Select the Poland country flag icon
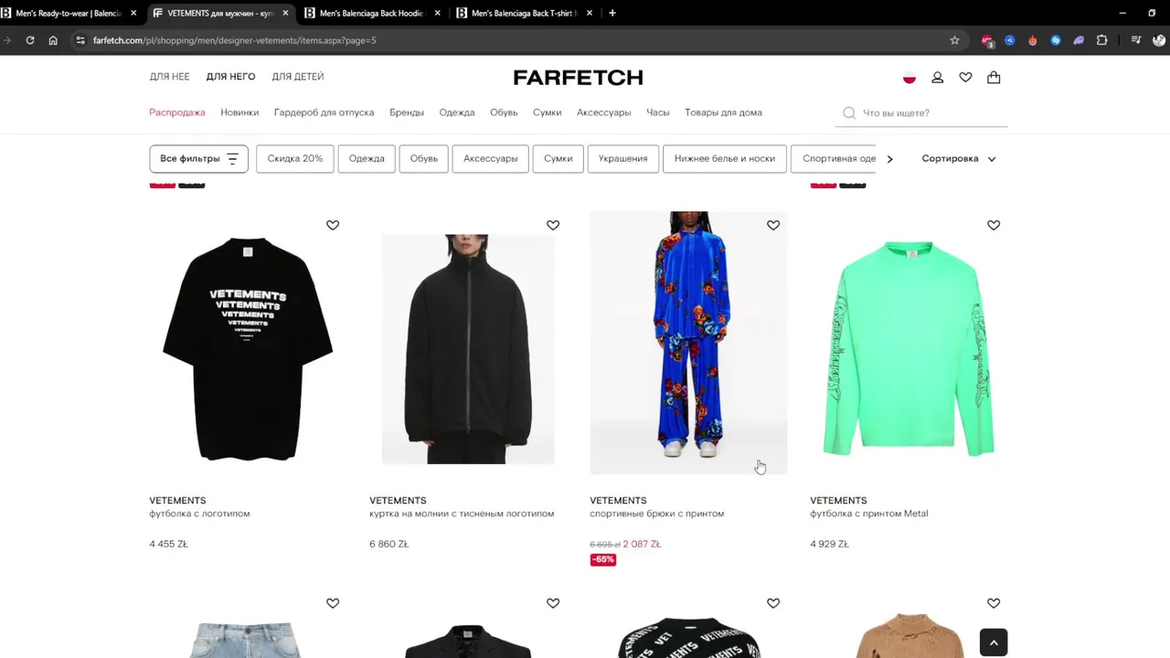 click(909, 78)
